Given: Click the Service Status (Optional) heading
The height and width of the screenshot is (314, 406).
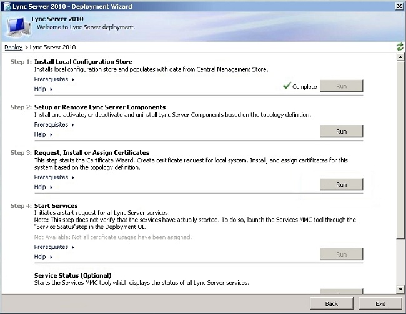Looking at the screenshot, I should point(72,276).
